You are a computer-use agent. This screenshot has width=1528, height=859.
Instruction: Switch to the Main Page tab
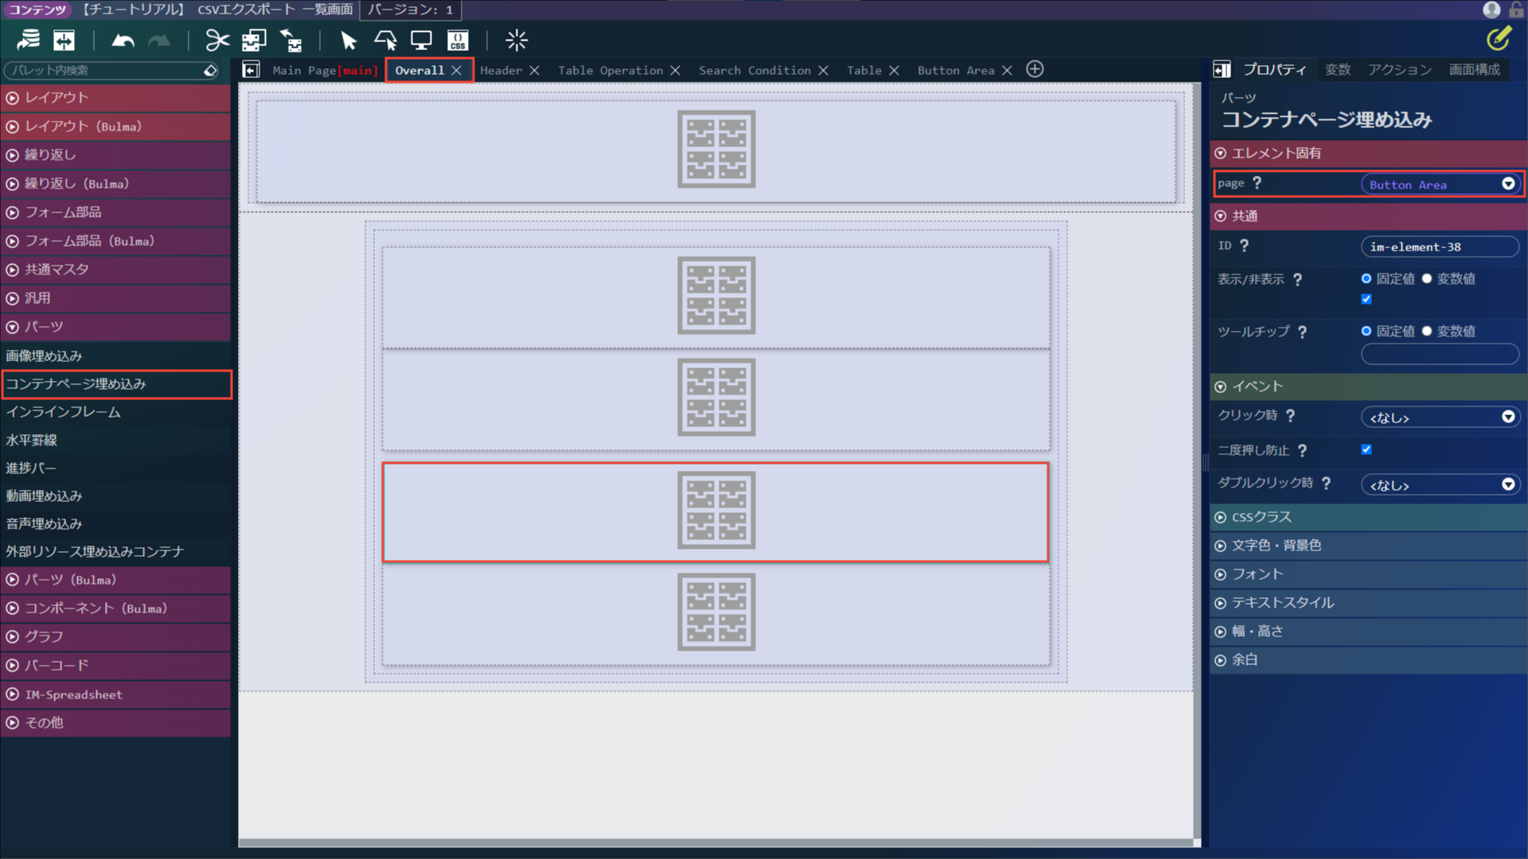pyautogui.click(x=324, y=70)
